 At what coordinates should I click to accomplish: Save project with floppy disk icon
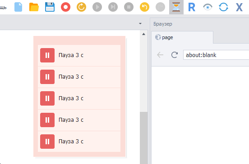point(50,7)
